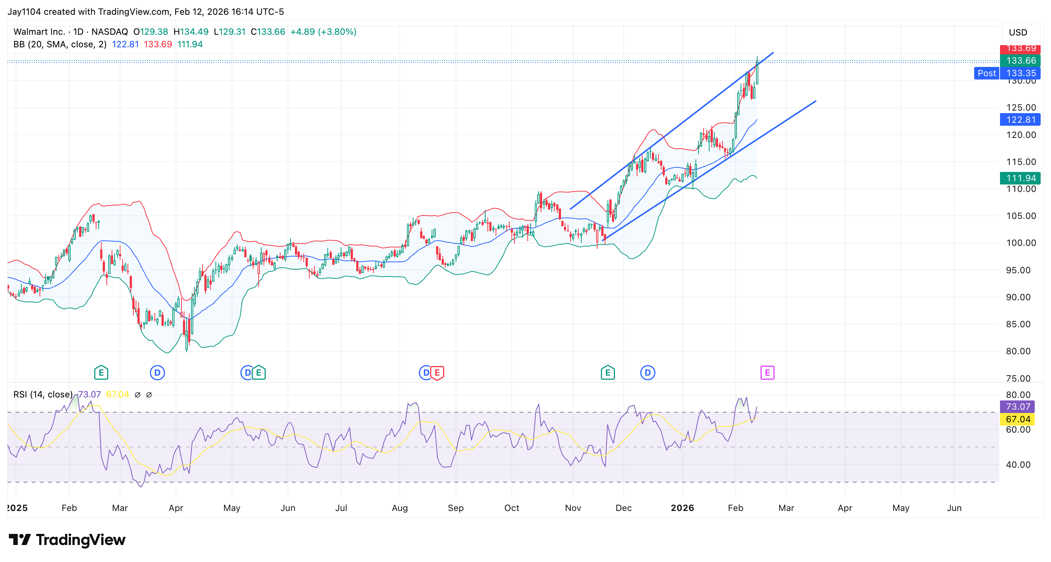This screenshot has width=1051, height=562.
Task: Select the blue D dividend marker near December
Action: 647,372
